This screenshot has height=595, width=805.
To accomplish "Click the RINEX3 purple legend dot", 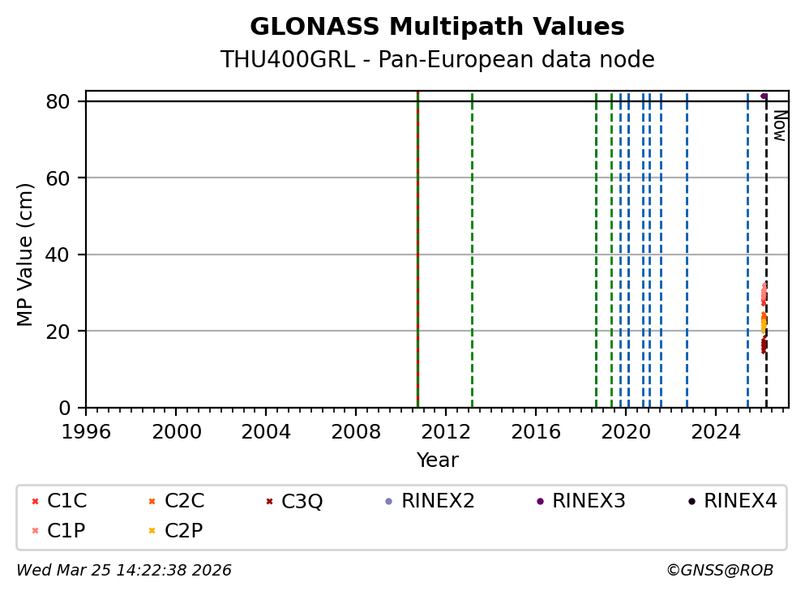I will 540,502.
